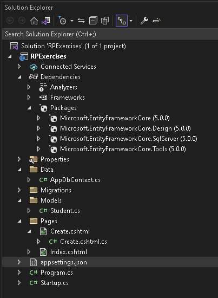Switch between solutions and folder views icon

click(46, 21)
